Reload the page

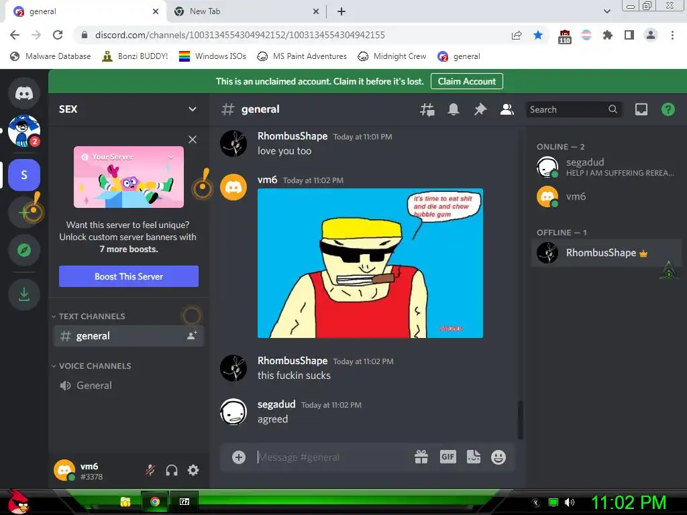pyautogui.click(x=58, y=35)
